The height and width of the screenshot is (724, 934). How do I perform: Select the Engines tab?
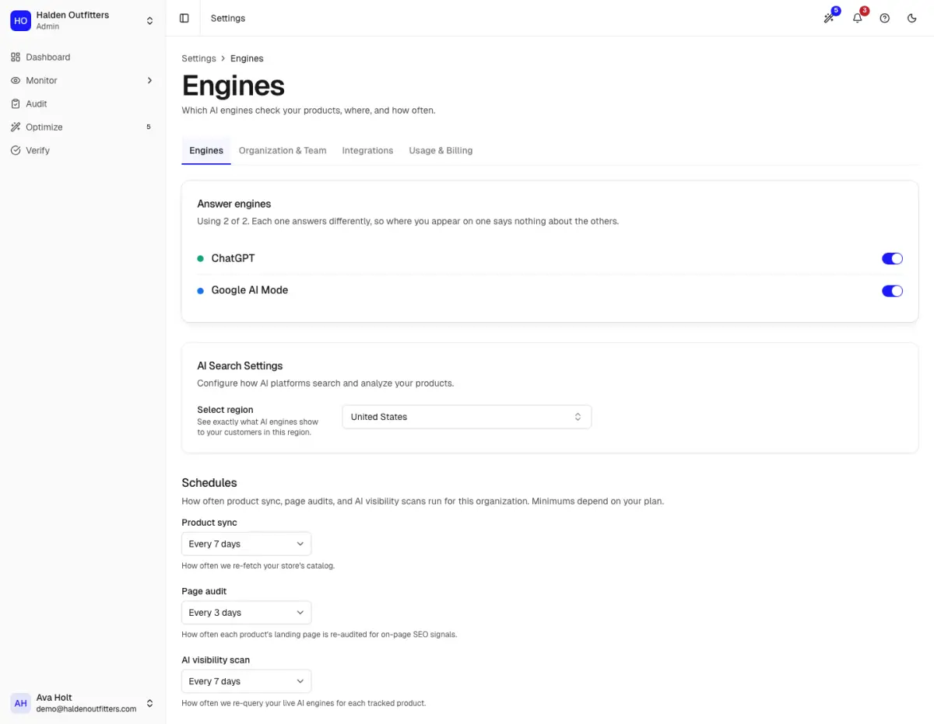click(x=206, y=150)
